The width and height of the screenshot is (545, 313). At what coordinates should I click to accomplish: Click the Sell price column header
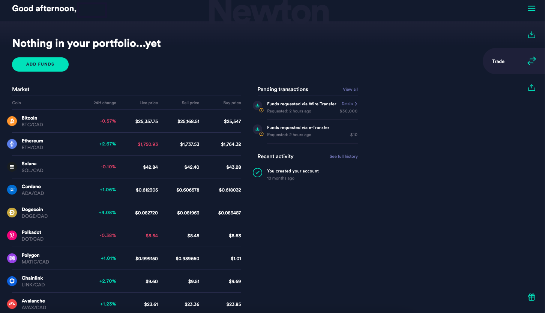pos(191,103)
